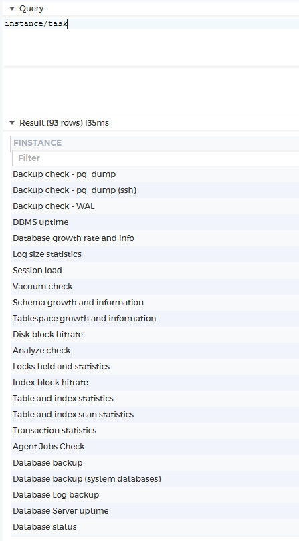Click the query editor text instance/task

(36, 24)
